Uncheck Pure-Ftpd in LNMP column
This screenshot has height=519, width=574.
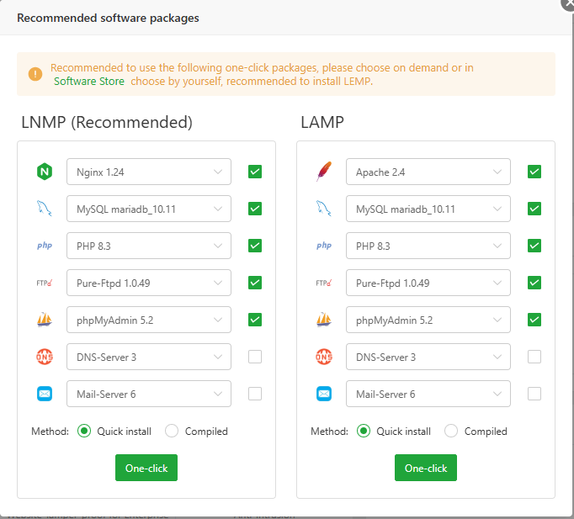[255, 283]
